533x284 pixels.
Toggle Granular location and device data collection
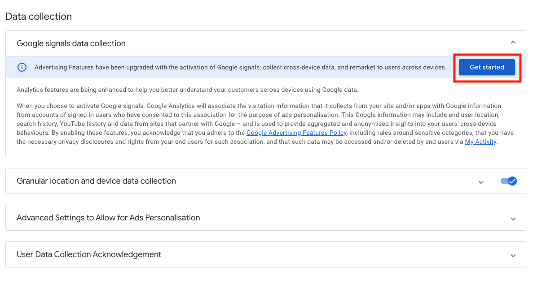click(x=508, y=181)
